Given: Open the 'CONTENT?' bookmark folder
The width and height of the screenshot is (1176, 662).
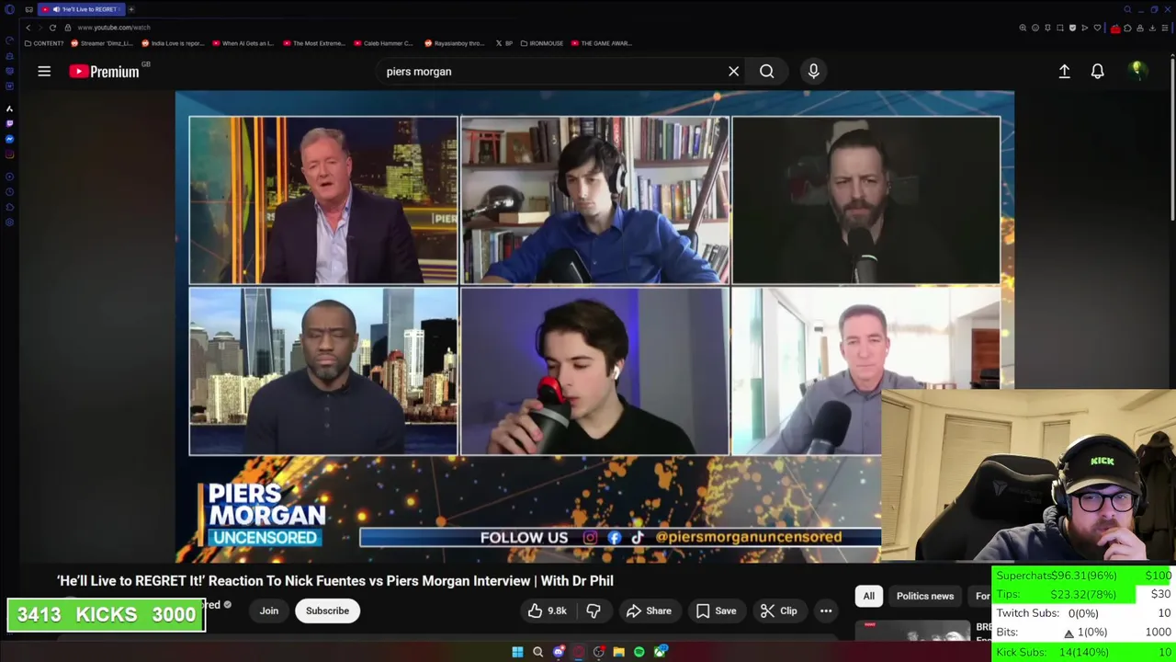Looking at the screenshot, I should tap(44, 43).
